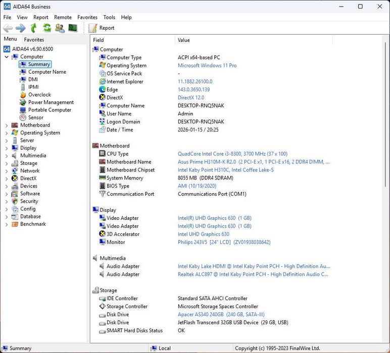Image resolution: width=390 pixels, height=353 pixels.
Task: Click the 8055 MB (DDR4 SDRAM) value
Action: coord(206,178)
